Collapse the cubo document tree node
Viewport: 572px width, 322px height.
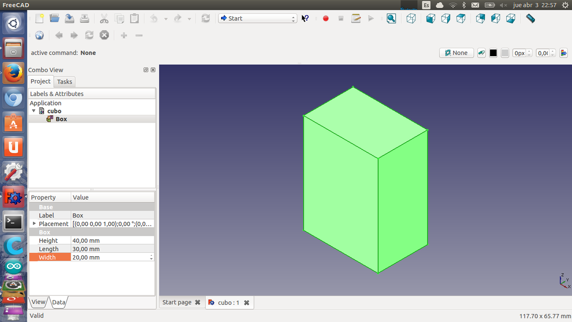(34, 111)
